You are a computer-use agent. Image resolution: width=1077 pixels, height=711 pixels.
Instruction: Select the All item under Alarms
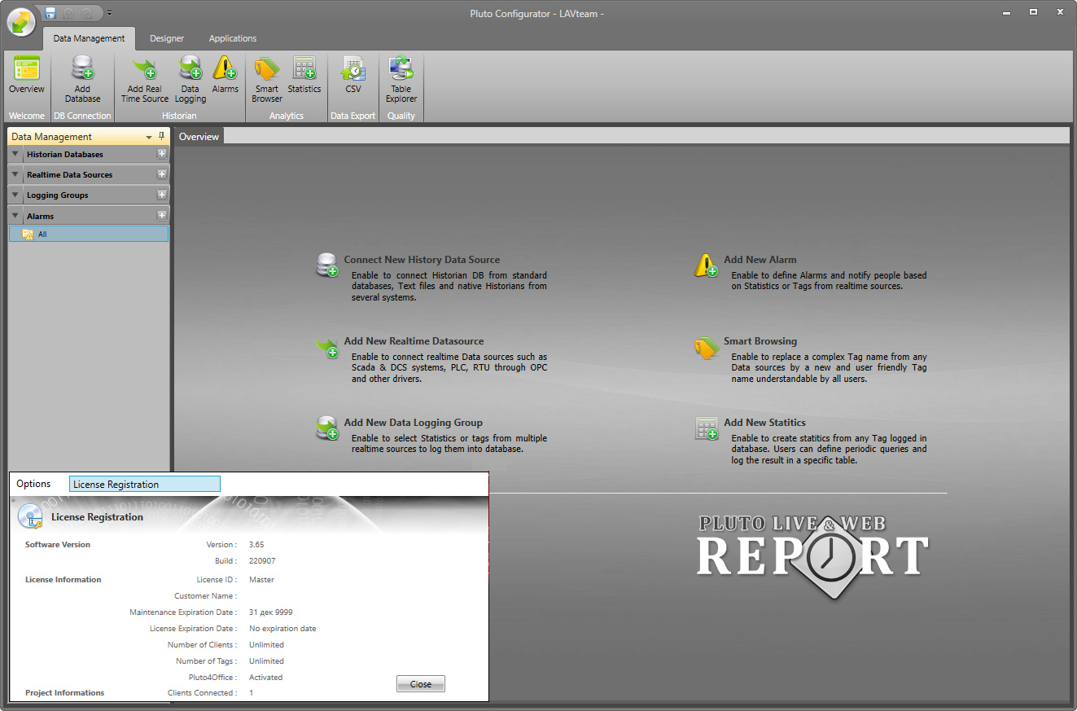pyautogui.click(x=89, y=234)
